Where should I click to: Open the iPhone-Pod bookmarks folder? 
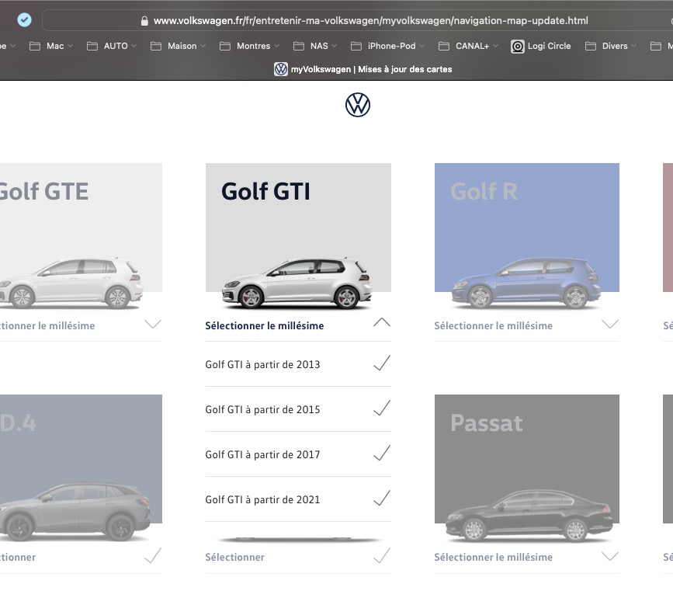[387, 46]
